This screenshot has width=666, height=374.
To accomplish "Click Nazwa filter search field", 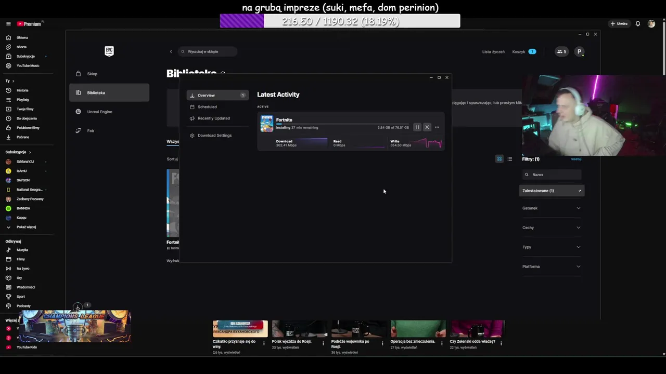I will click(552, 175).
